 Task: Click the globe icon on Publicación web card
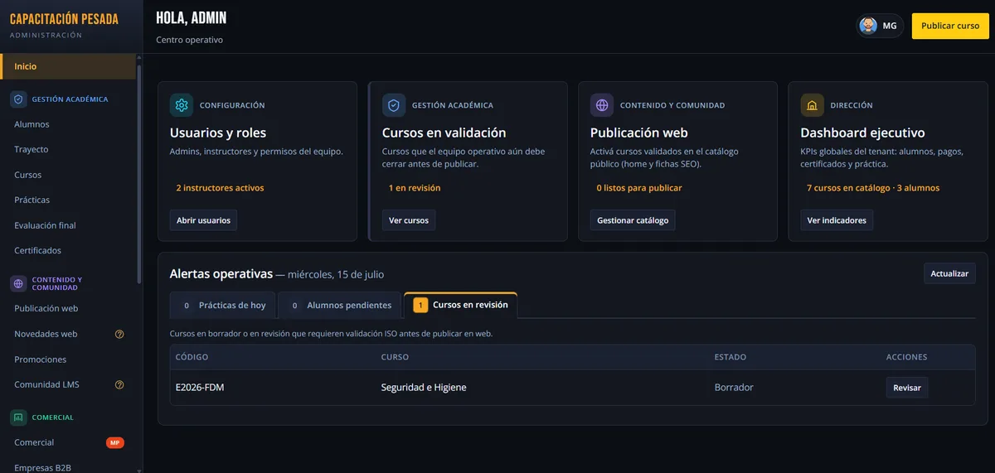[x=602, y=105]
